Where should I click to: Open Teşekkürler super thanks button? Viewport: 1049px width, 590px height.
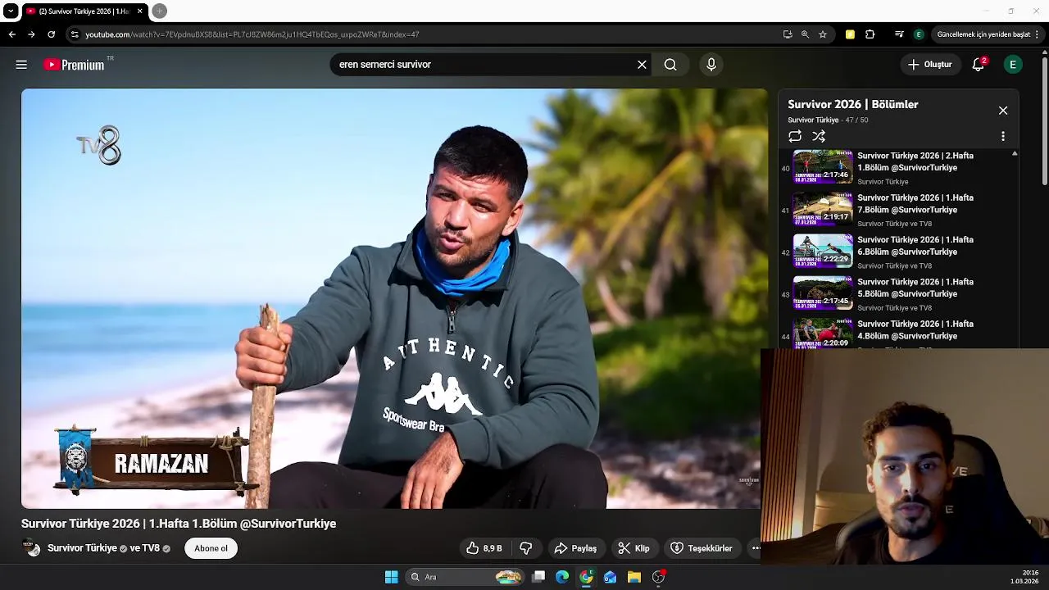pos(702,548)
